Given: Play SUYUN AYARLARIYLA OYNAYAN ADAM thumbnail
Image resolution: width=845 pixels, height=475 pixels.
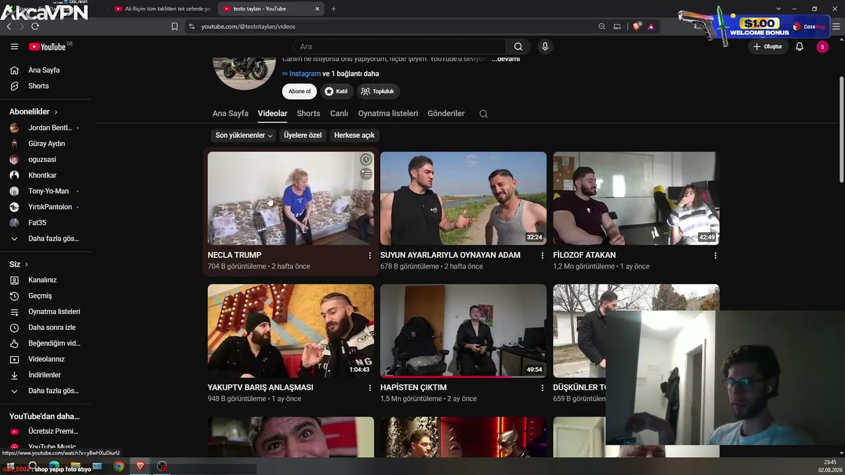Looking at the screenshot, I should tap(463, 199).
